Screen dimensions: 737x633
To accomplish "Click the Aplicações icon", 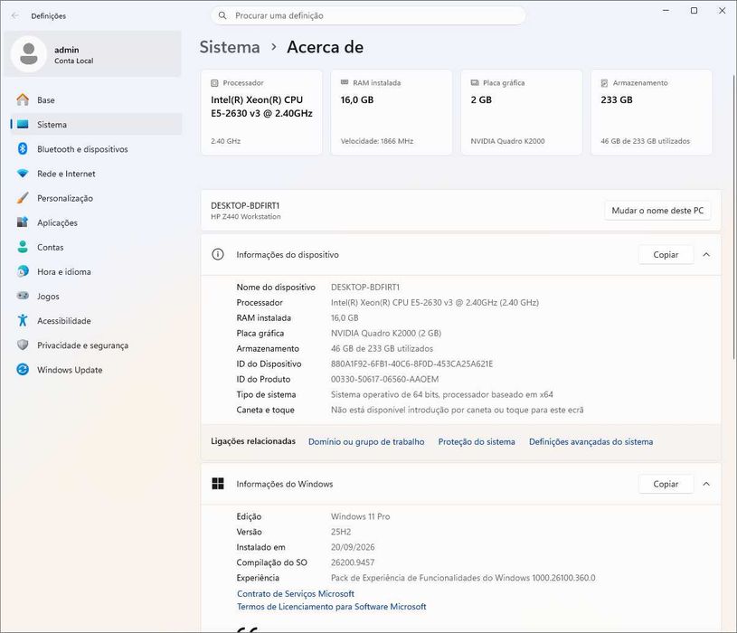I will coord(23,222).
